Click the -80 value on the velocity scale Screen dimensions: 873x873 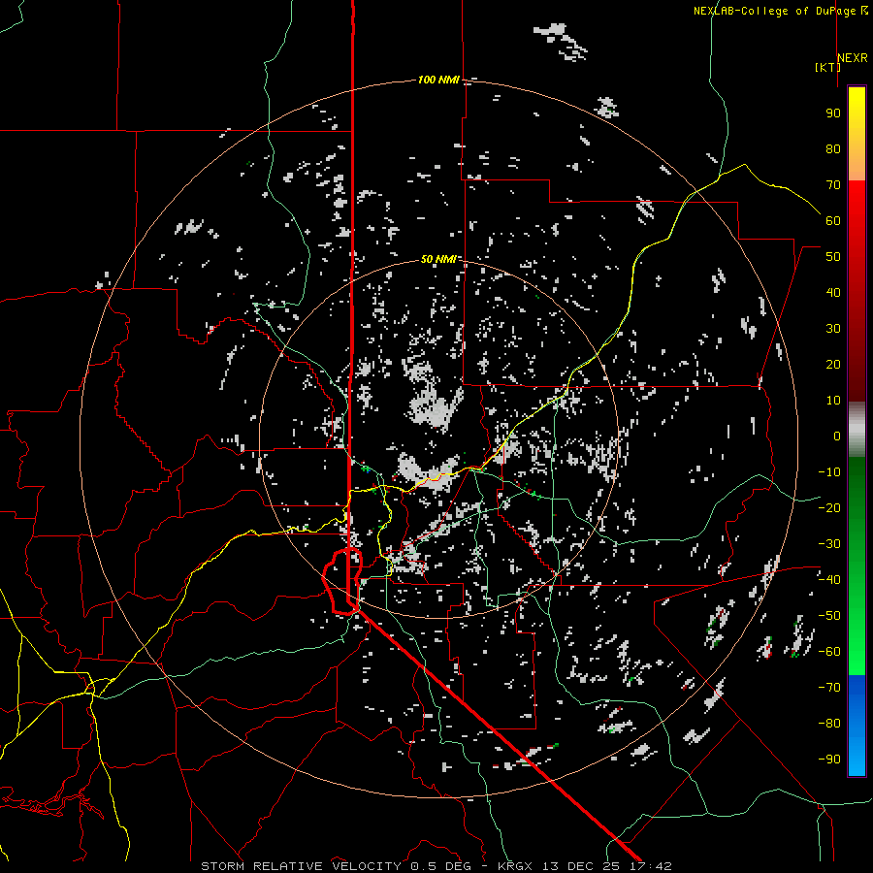tap(829, 724)
